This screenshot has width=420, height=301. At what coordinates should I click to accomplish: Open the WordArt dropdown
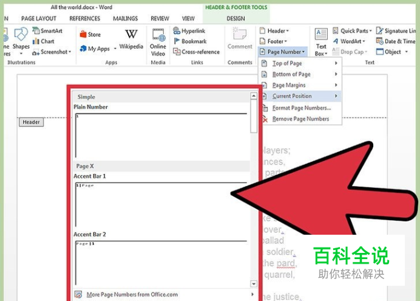click(349, 41)
